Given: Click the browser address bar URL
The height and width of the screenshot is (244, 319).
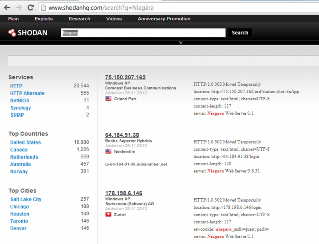Looking at the screenshot, I should click(x=101, y=8).
